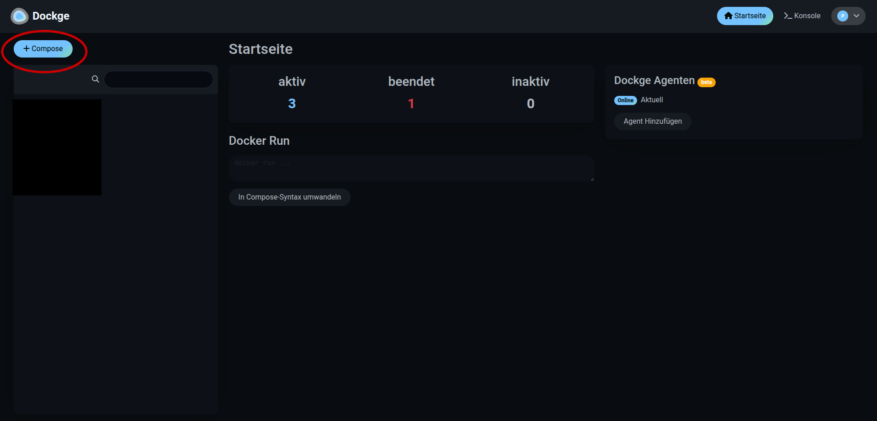Expand the user account menu
This screenshot has width=877, height=421.
(848, 16)
